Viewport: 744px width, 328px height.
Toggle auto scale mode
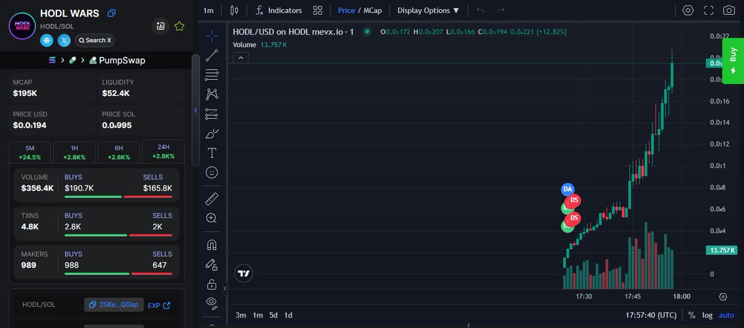tap(727, 315)
